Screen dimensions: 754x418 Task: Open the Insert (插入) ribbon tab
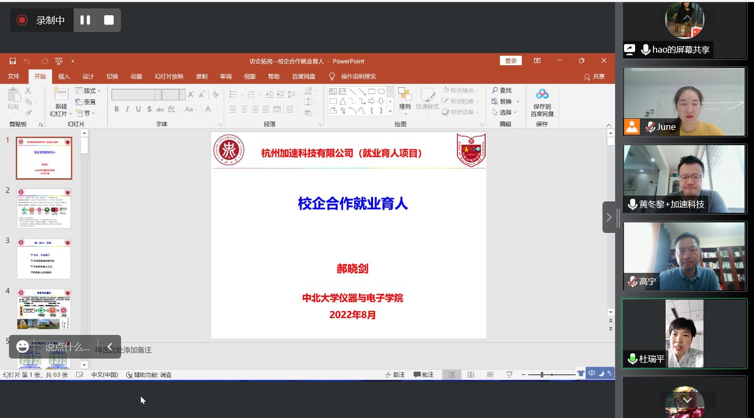[x=64, y=76]
